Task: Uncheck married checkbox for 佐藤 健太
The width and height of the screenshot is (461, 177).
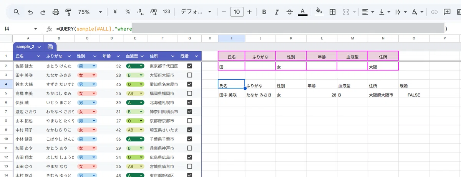Action: (189, 66)
